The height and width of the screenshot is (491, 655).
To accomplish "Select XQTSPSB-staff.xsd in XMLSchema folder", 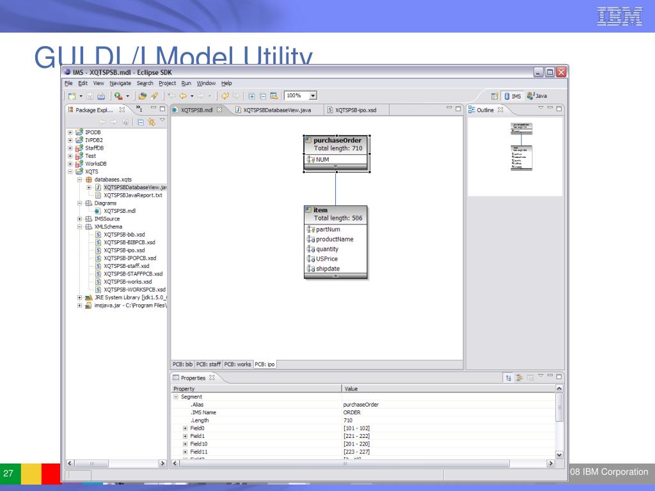I will 126,266.
